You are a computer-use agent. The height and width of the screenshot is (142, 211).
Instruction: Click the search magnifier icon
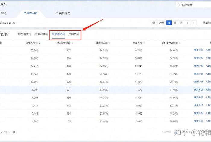(178, 5)
